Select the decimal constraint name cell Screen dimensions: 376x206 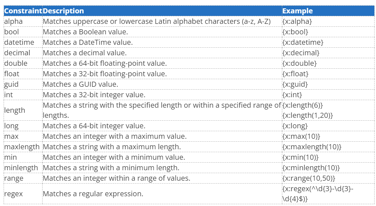(17, 53)
